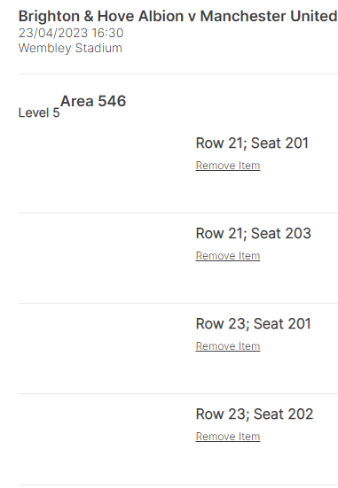Click the Wembley Stadium venue text
This screenshot has height=488, width=338.
[x=70, y=48]
